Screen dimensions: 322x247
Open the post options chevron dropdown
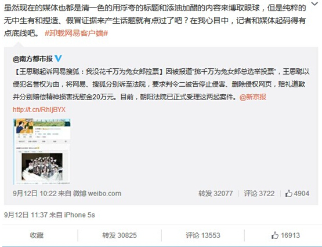click(314, 4)
